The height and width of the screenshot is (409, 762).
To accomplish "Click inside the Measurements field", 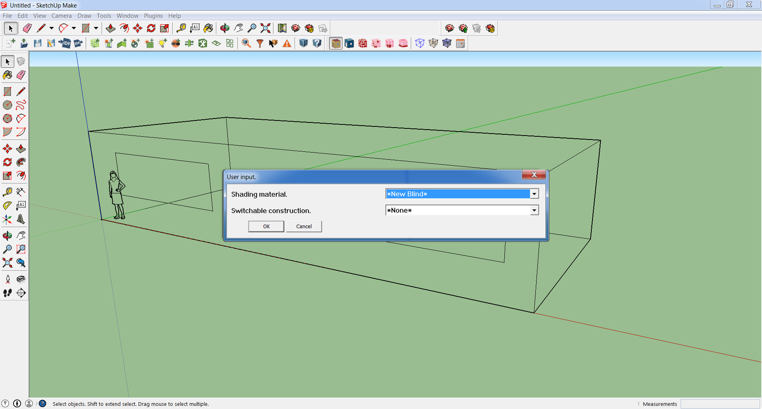I will tap(720, 404).
